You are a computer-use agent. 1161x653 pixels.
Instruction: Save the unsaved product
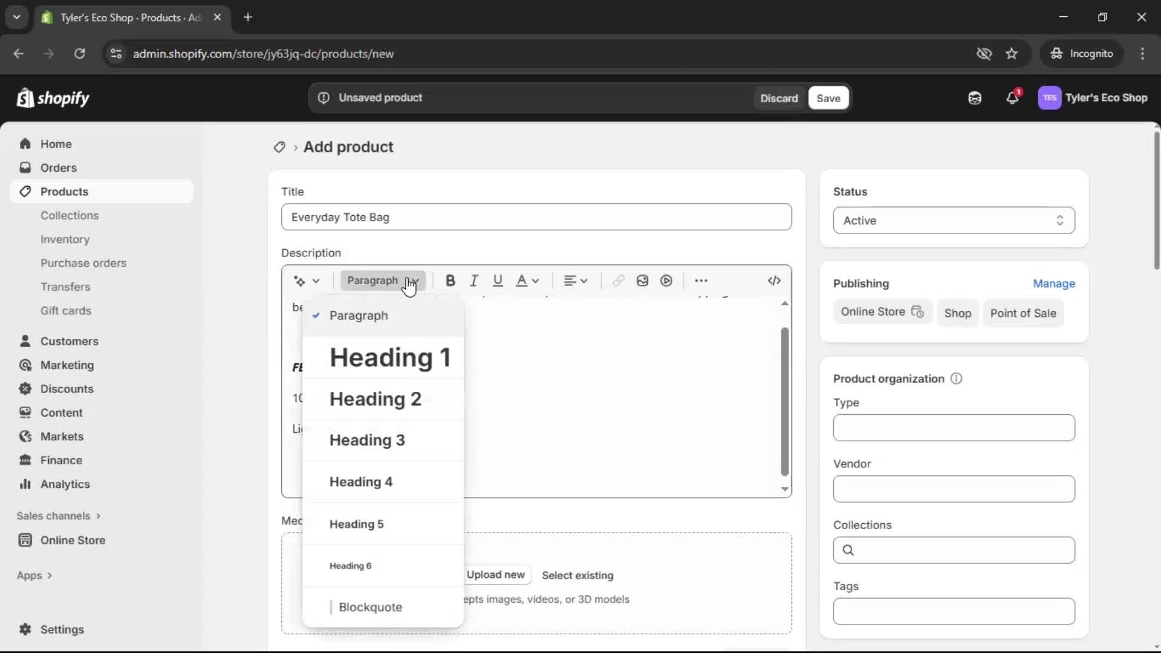tap(828, 97)
